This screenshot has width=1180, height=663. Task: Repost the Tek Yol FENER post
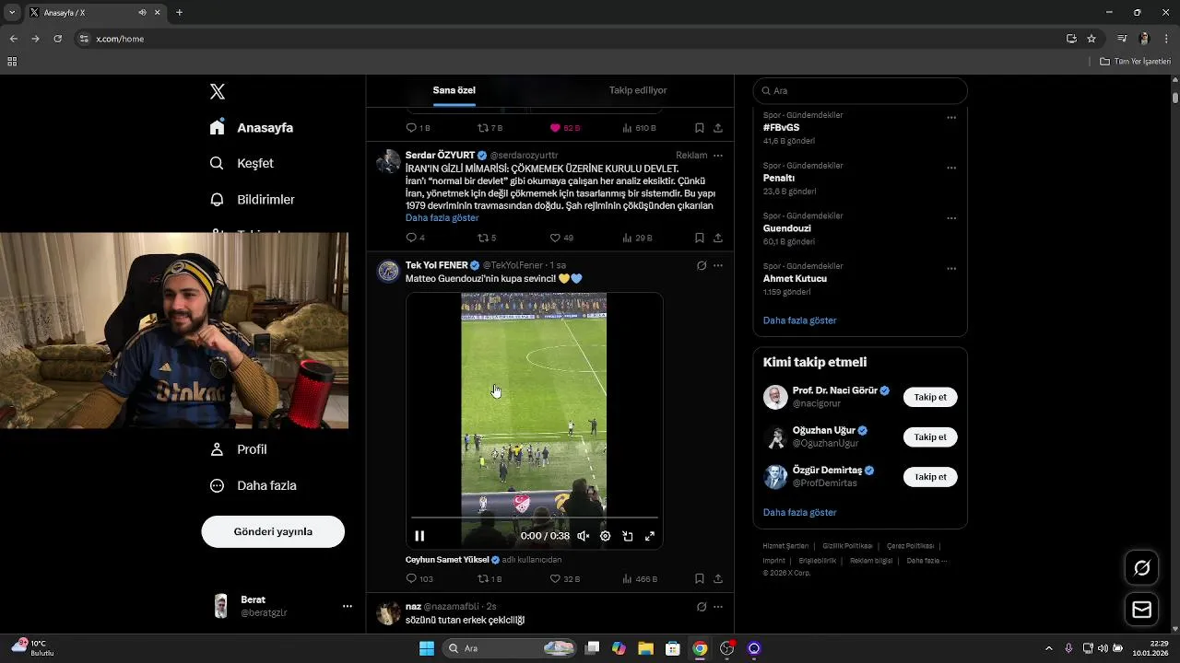pos(490,578)
